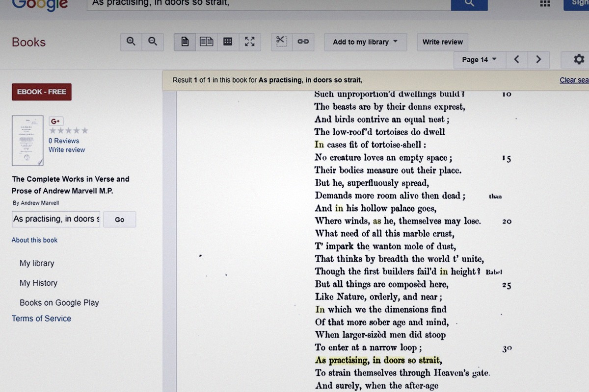
Task: Click the Write review button
Action: pyautogui.click(x=443, y=42)
